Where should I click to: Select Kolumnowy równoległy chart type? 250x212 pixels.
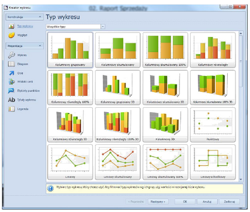(213, 50)
